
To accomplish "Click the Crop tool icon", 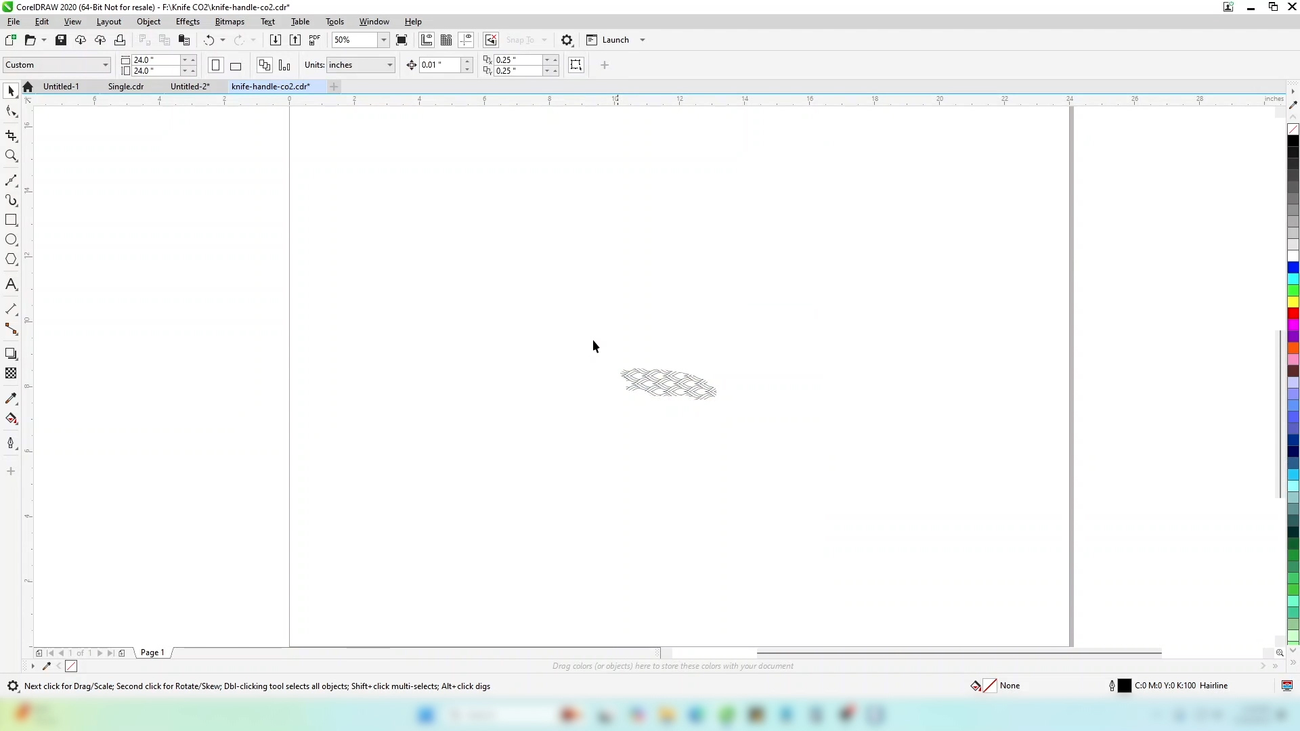I will (x=12, y=136).
